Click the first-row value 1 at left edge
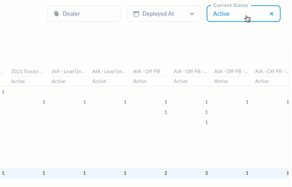Image resolution: width=292 pixels, height=187 pixels. coord(3,92)
